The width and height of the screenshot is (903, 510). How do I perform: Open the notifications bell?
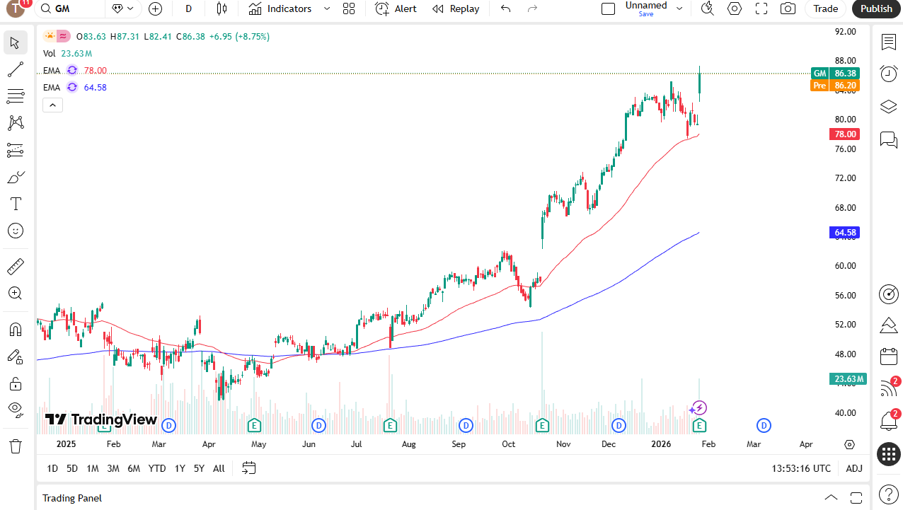pyautogui.click(x=889, y=421)
